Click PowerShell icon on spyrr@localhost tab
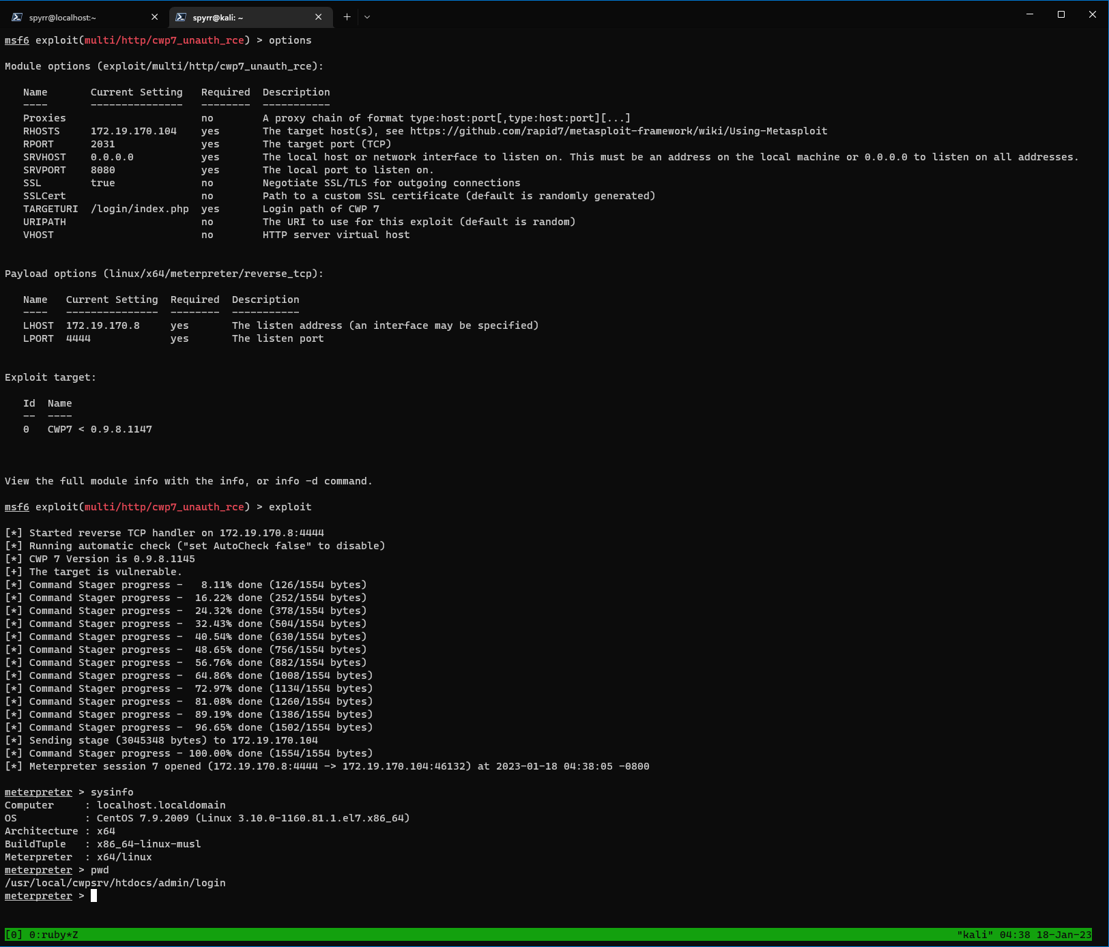1109x947 pixels. (x=17, y=17)
